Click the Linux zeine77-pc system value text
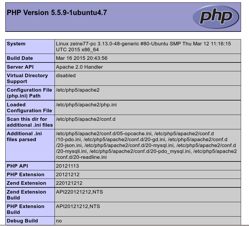This screenshot has width=249, height=226. [x=143, y=47]
